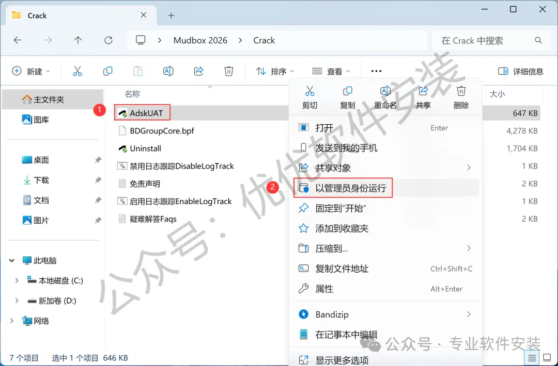Viewport: 558px width, 366px height.
Task: Choose 复制文件地址 from context menu
Action: click(386, 269)
